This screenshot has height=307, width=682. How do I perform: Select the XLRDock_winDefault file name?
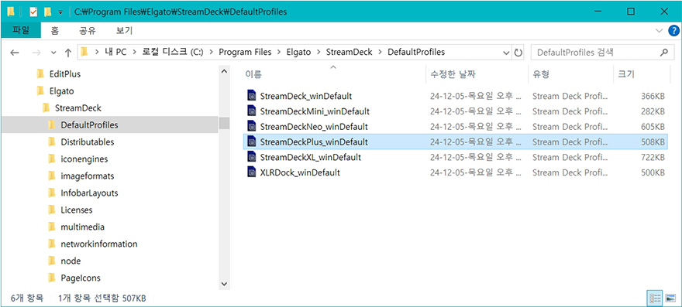[300, 172]
